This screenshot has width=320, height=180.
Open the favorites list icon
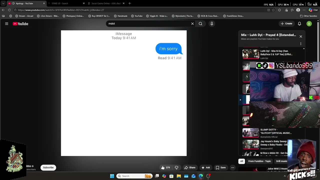click(292, 10)
